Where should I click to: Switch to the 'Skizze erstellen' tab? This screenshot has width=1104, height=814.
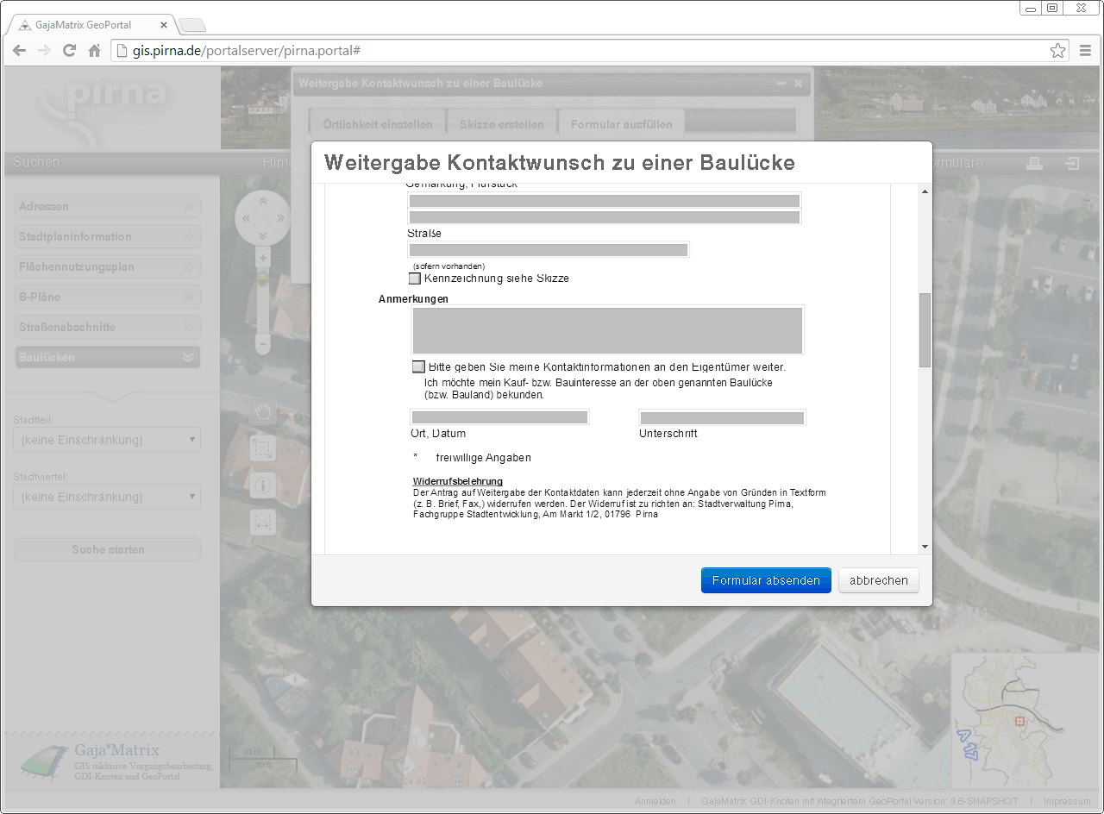pyautogui.click(x=501, y=124)
